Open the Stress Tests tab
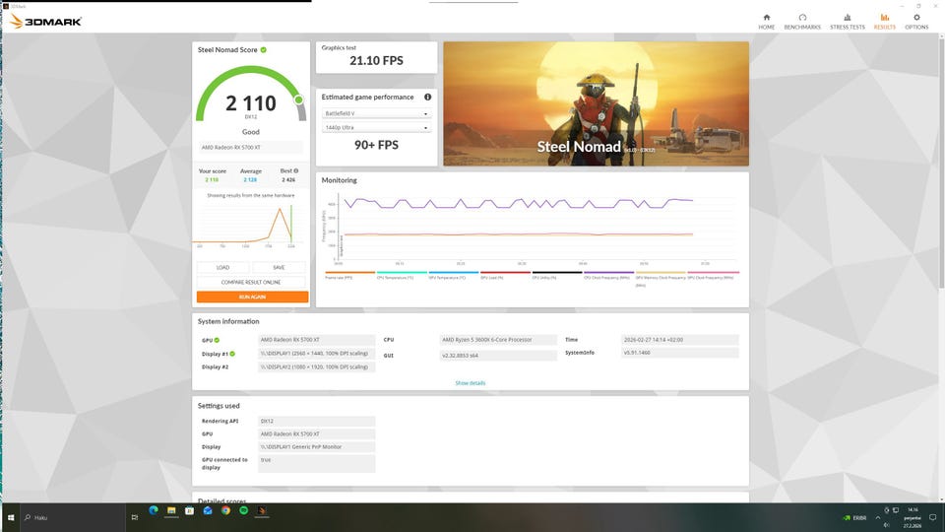 847,22
